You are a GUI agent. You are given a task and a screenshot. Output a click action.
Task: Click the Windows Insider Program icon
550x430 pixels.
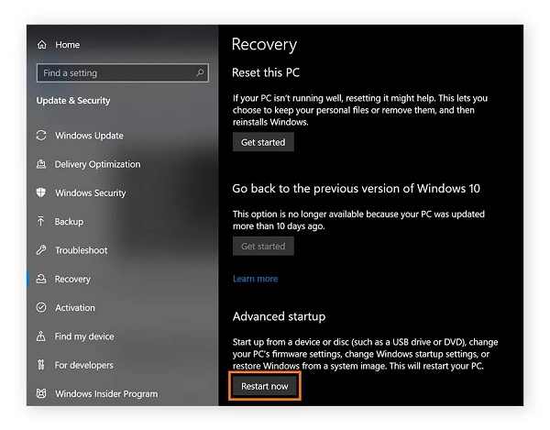point(41,394)
